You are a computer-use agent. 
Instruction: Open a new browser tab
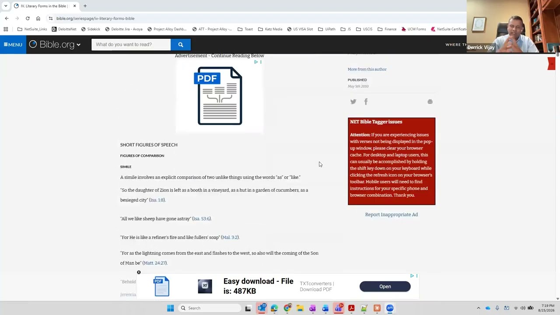(x=85, y=6)
